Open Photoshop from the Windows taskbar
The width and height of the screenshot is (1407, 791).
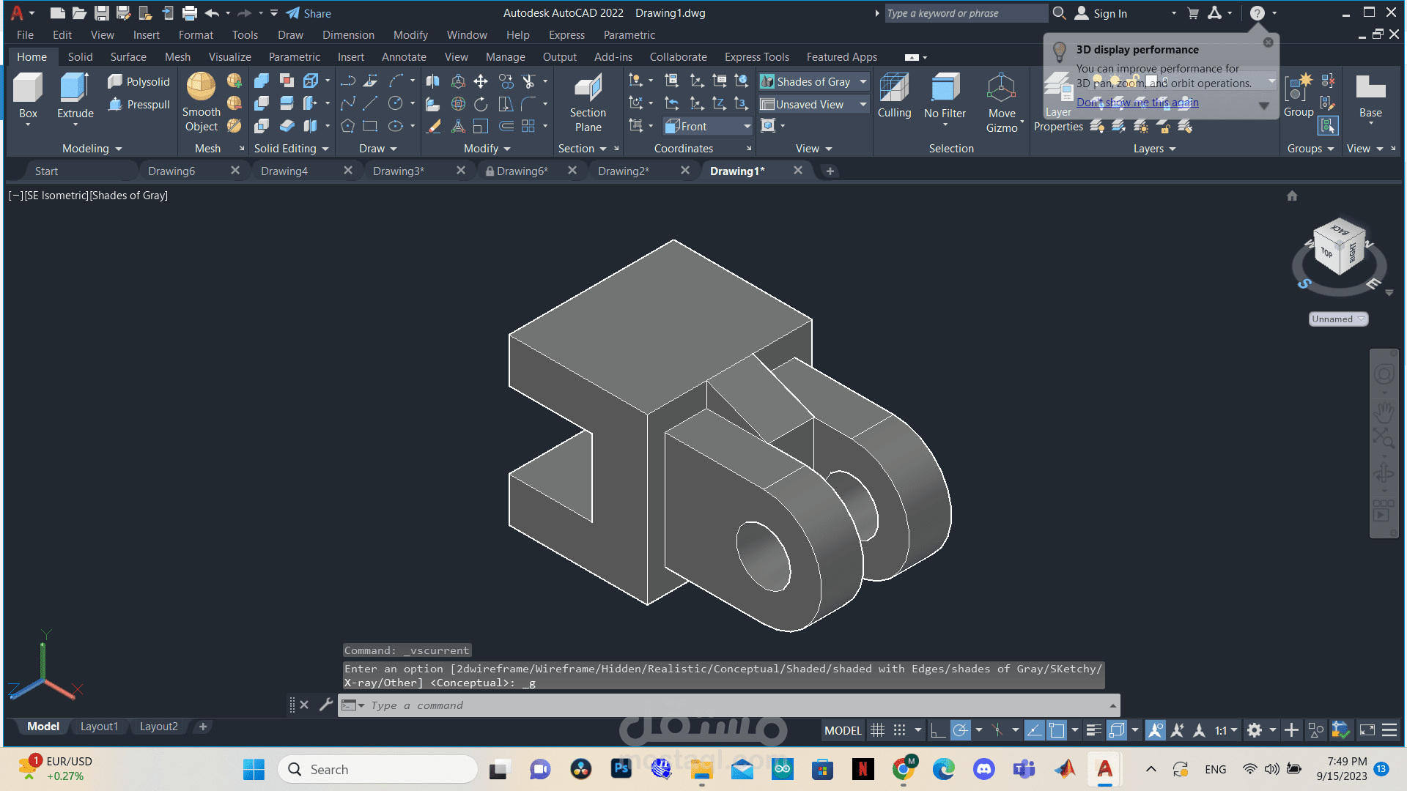621,769
